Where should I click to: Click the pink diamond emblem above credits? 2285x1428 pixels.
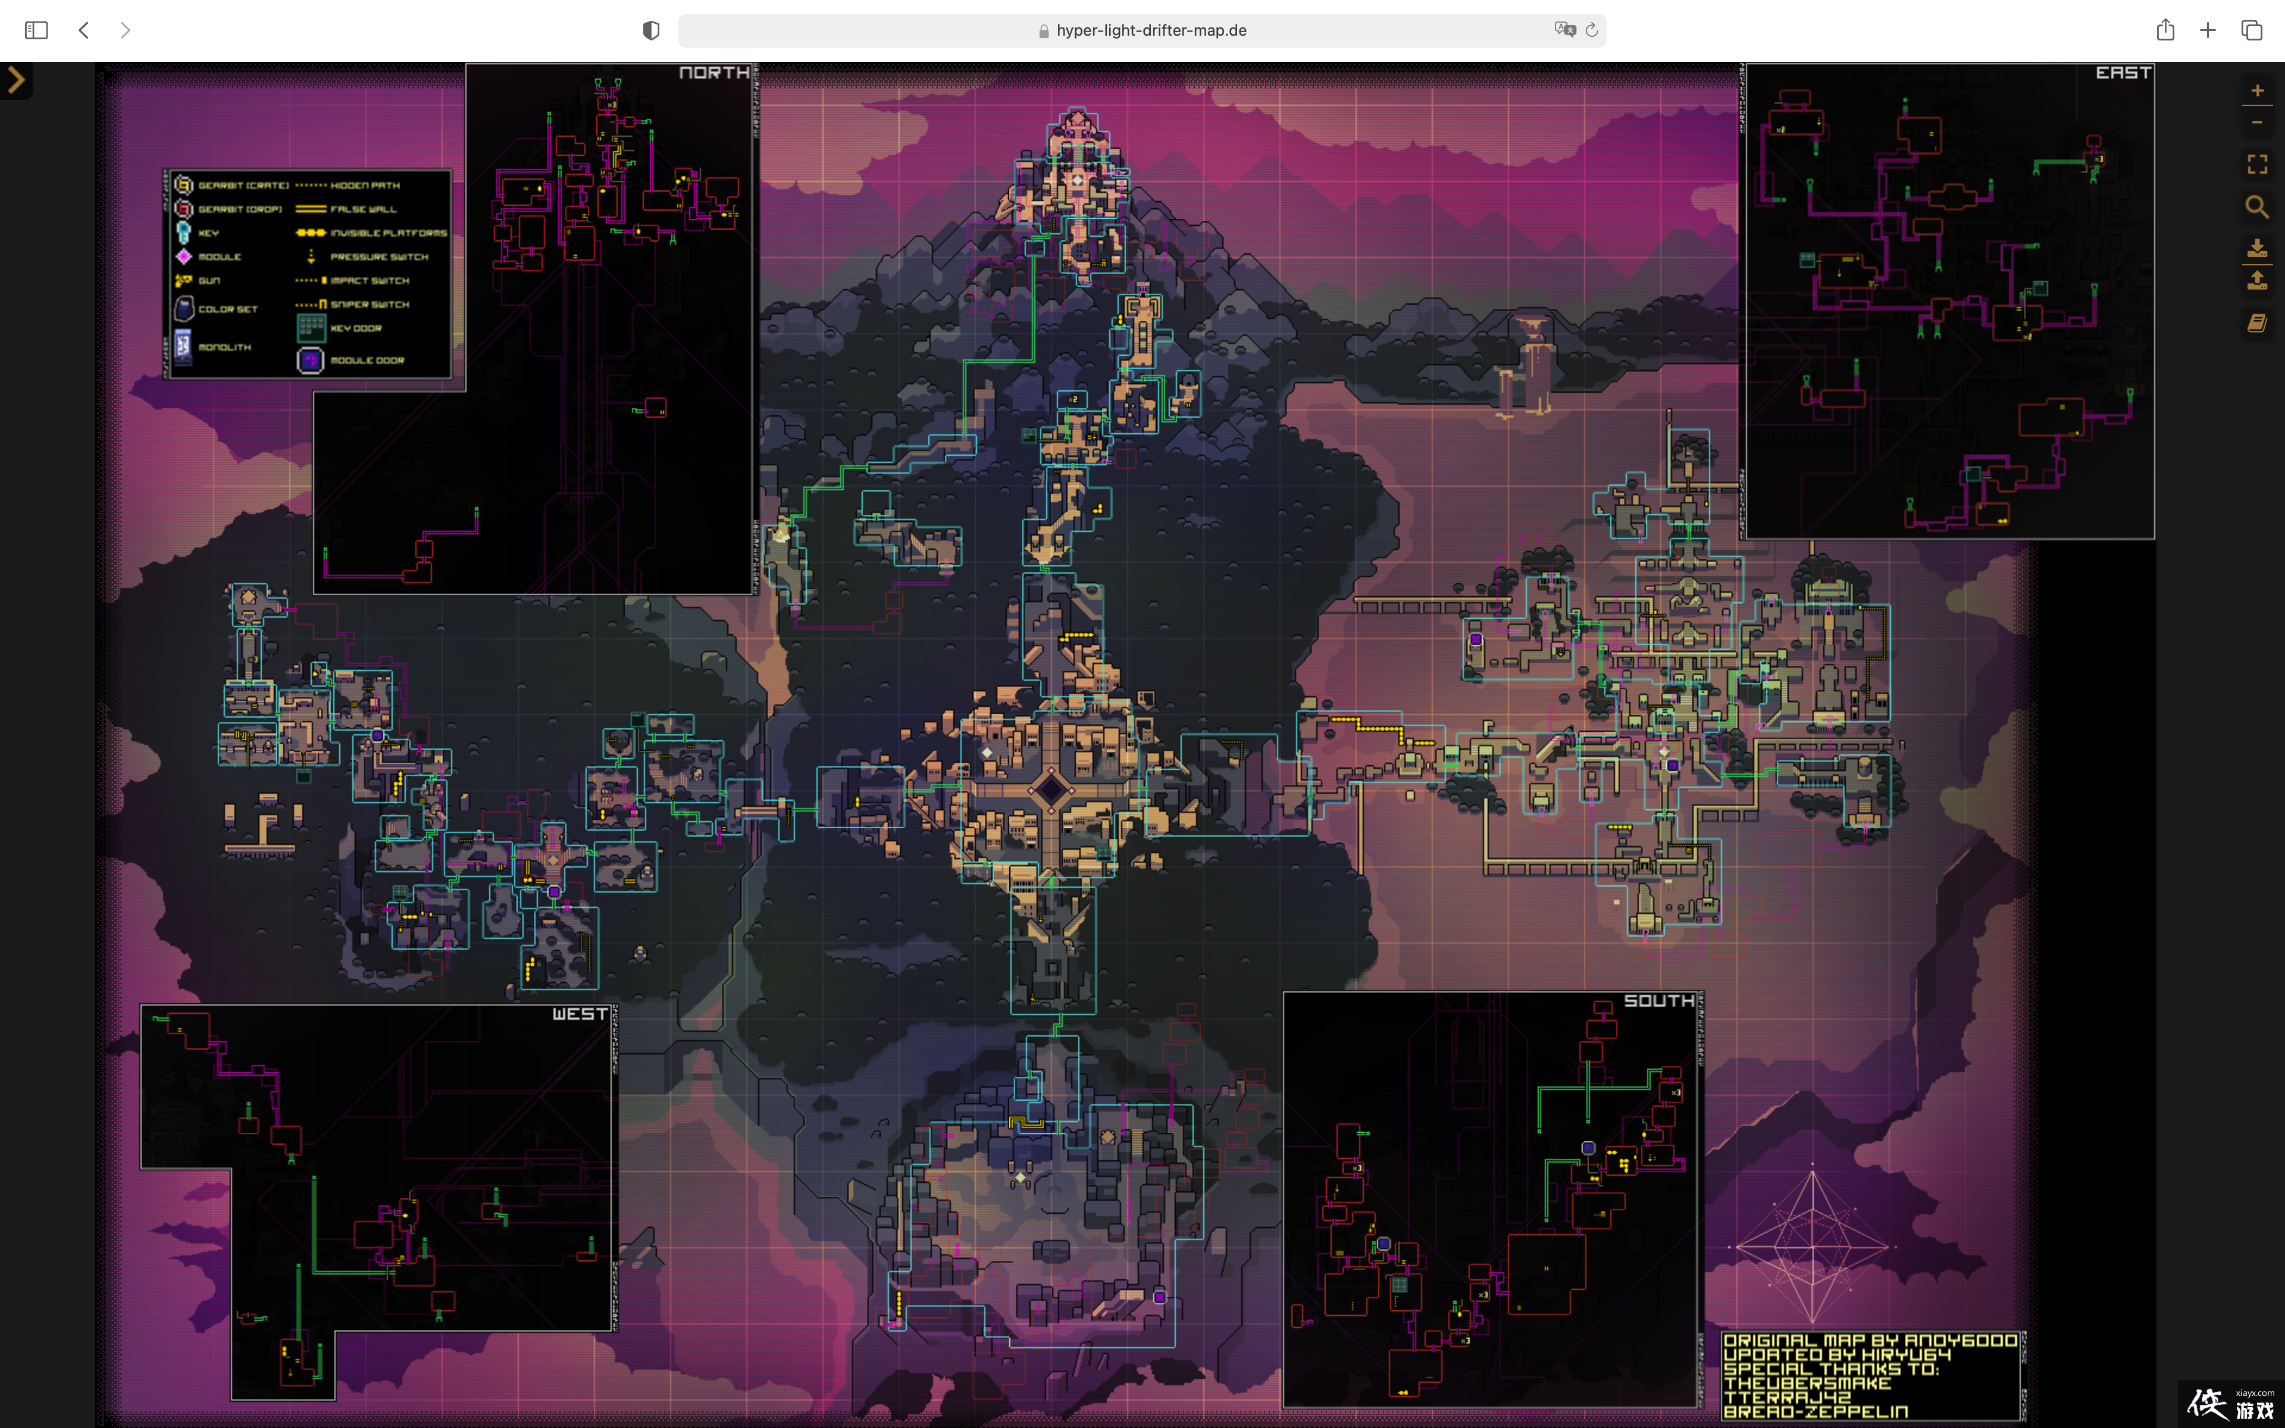point(1812,1247)
